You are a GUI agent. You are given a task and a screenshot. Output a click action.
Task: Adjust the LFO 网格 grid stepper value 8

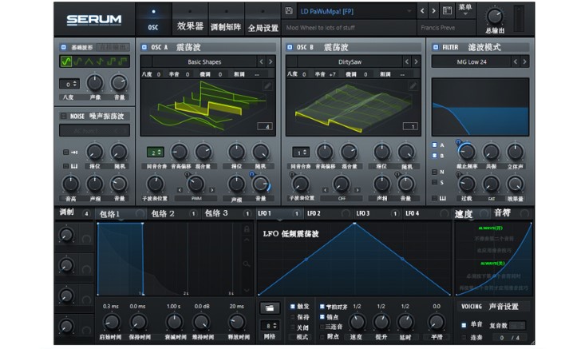tap(270, 326)
